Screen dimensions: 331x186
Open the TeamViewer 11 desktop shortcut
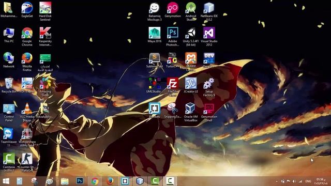pyautogui.click(x=9, y=137)
